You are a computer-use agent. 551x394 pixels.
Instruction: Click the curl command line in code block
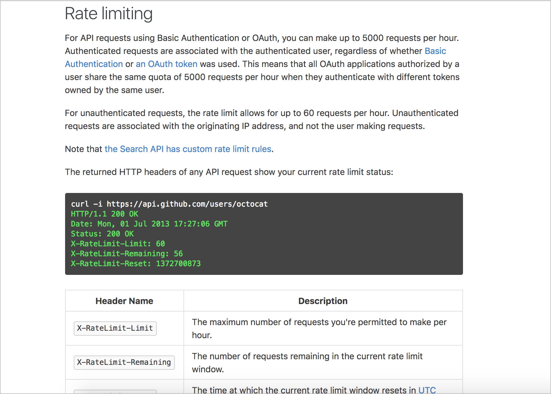pyautogui.click(x=169, y=204)
